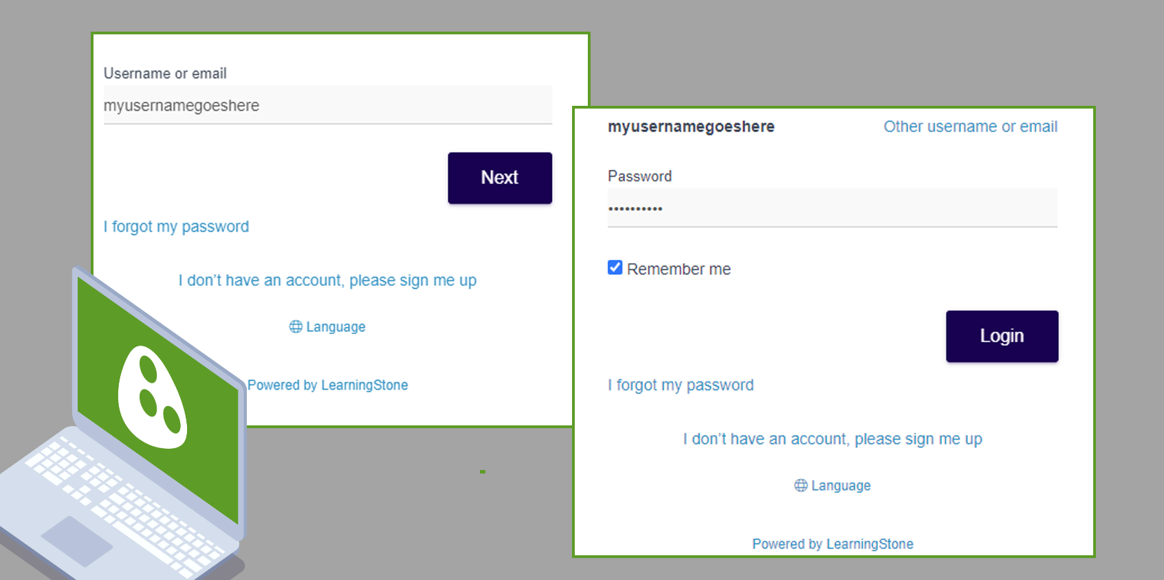Click the Remember me label text
This screenshot has height=580, width=1164.
pyautogui.click(x=679, y=269)
